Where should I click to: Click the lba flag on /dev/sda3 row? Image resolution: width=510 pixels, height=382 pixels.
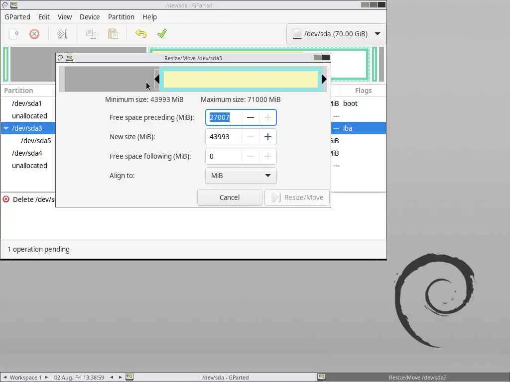click(348, 128)
